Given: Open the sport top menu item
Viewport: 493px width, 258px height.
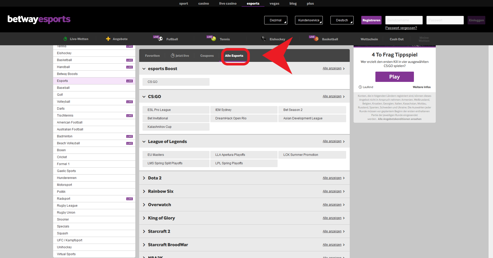Looking at the screenshot, I should (184, 3).
